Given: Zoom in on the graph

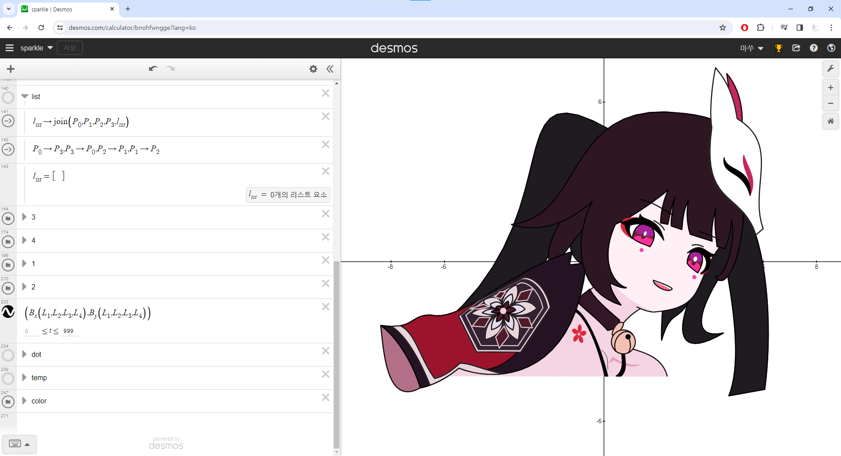Looking at the screenshot, I should click(830, 88).
